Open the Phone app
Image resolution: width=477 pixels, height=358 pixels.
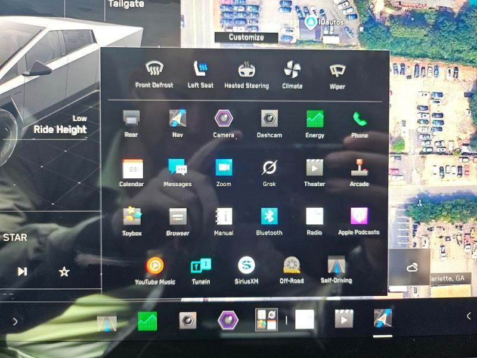[x=360, y=124]
